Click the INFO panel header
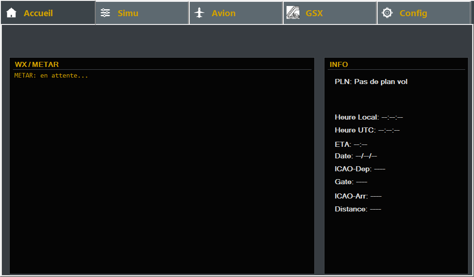Image resolution: width=474 pixels, height=277 pixels. click(339, 65)
